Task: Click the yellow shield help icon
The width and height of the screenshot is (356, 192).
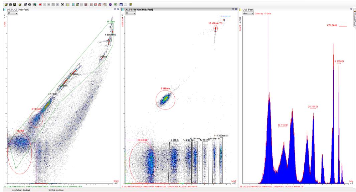Action: click(x=131, y=5)
